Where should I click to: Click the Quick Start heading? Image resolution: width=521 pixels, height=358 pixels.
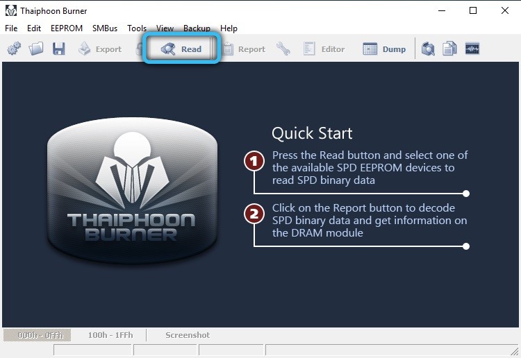[312, 133]
